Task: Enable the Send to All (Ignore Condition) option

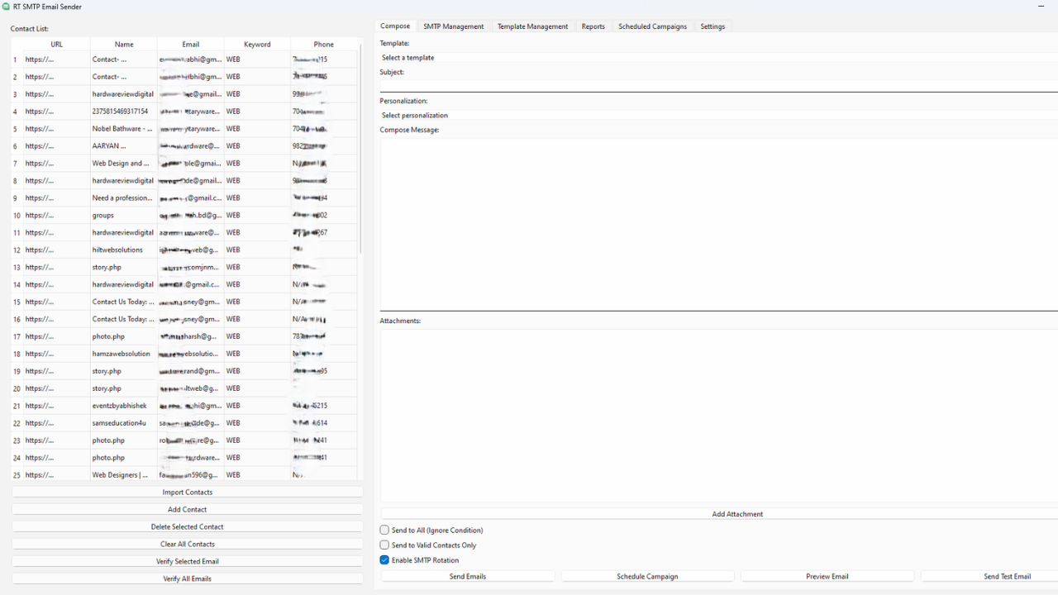Action: [384, 530]
